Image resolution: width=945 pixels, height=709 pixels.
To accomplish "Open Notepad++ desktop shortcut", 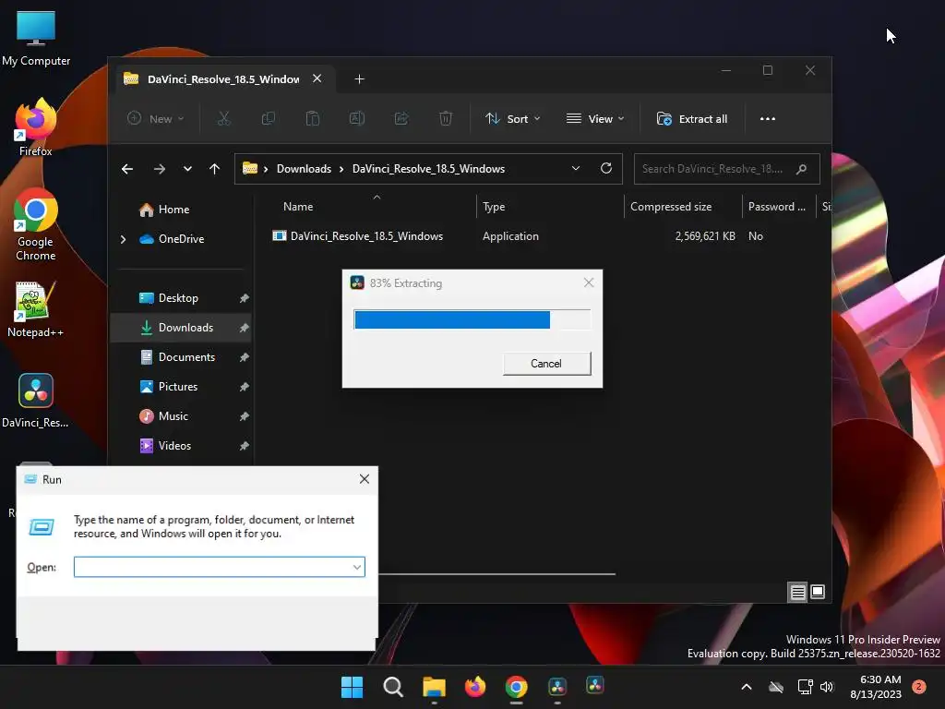I will click(x=36, y=308).
